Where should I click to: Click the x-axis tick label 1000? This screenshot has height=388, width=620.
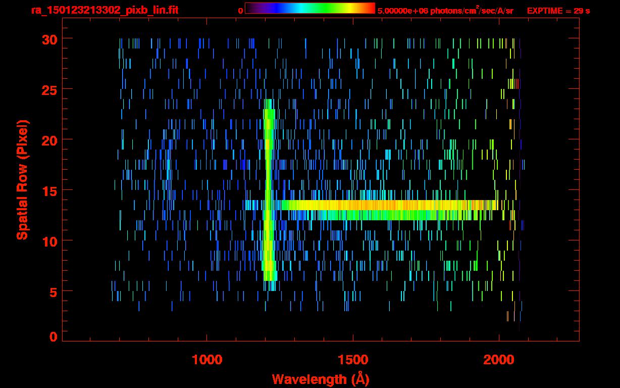[x=207, y=360]
